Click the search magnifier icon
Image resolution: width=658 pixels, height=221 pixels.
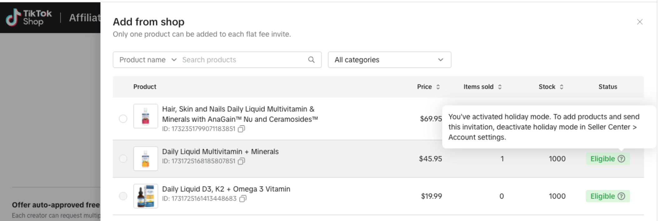tap(311, 60)
